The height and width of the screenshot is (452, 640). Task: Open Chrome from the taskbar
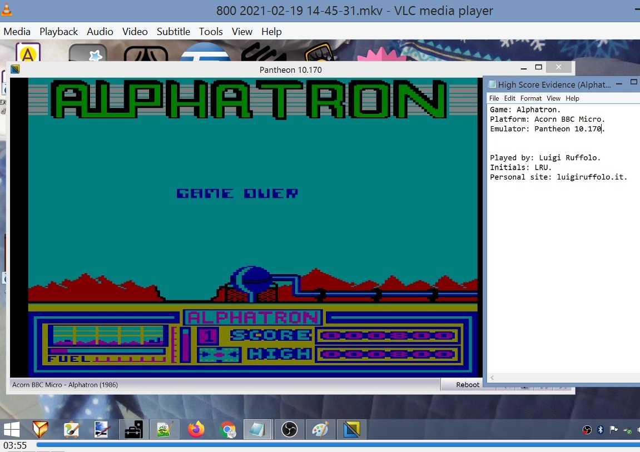(x=227, y=429)
